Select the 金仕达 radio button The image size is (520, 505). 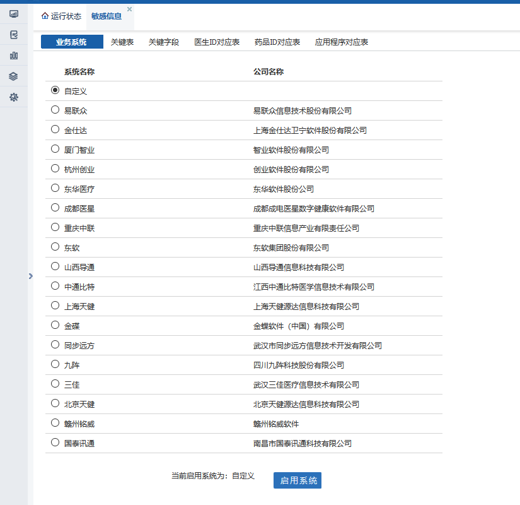(x=55, y=129)
